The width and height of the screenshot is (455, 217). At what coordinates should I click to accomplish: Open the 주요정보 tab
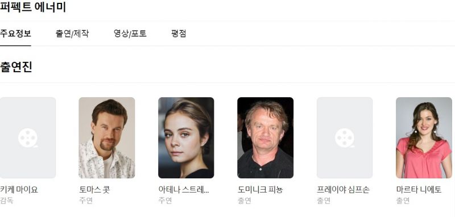point(15,34)
